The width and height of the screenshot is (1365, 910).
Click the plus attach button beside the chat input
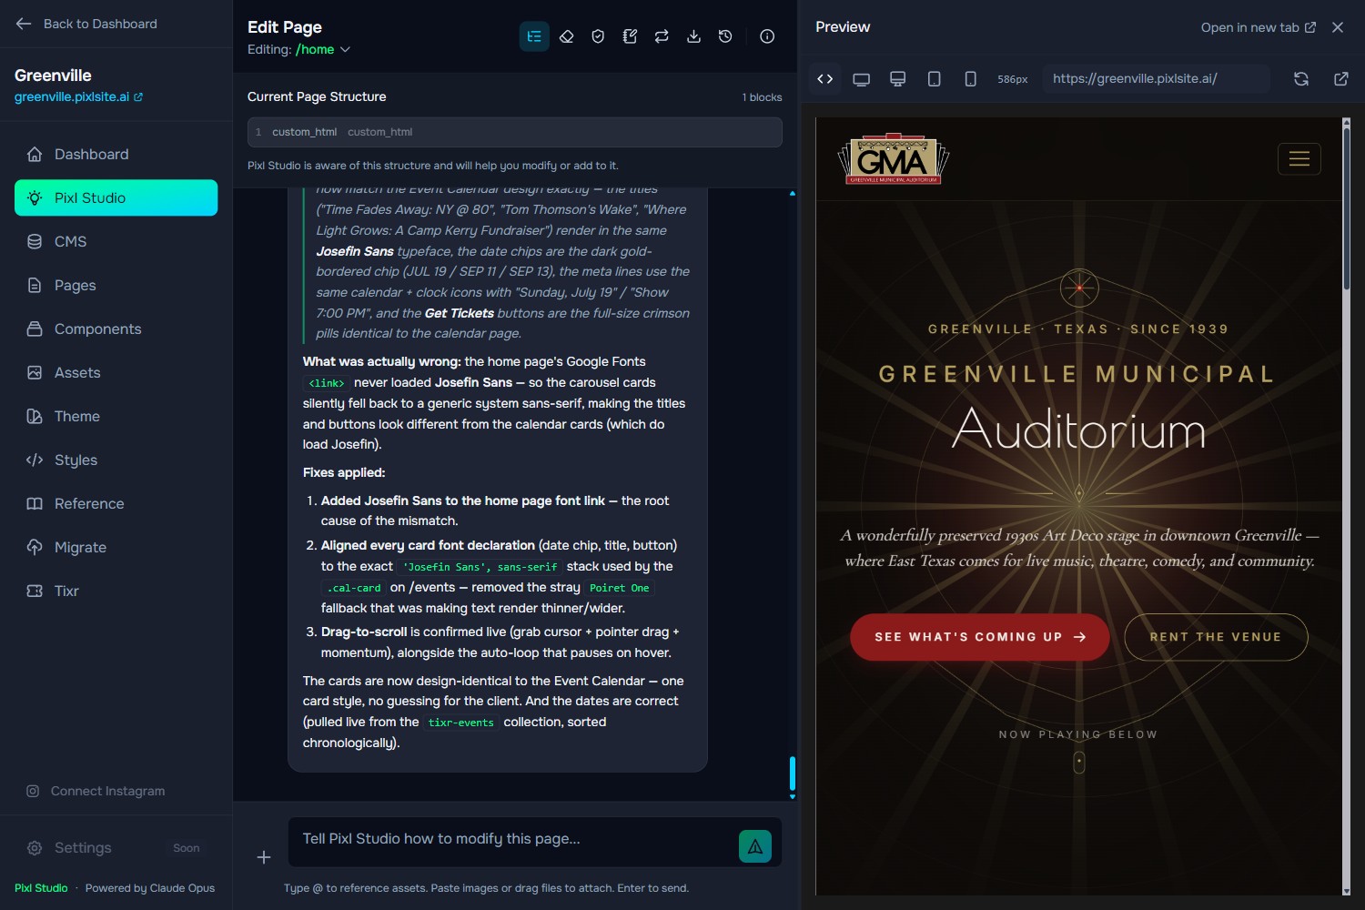(x=264, y=857)
